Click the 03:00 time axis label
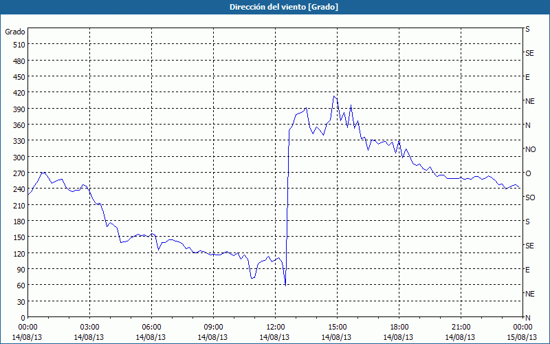550x344 pixels. tap(89, 327)
